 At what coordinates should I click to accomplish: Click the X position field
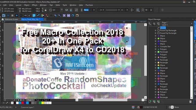[x=10, y=9]
